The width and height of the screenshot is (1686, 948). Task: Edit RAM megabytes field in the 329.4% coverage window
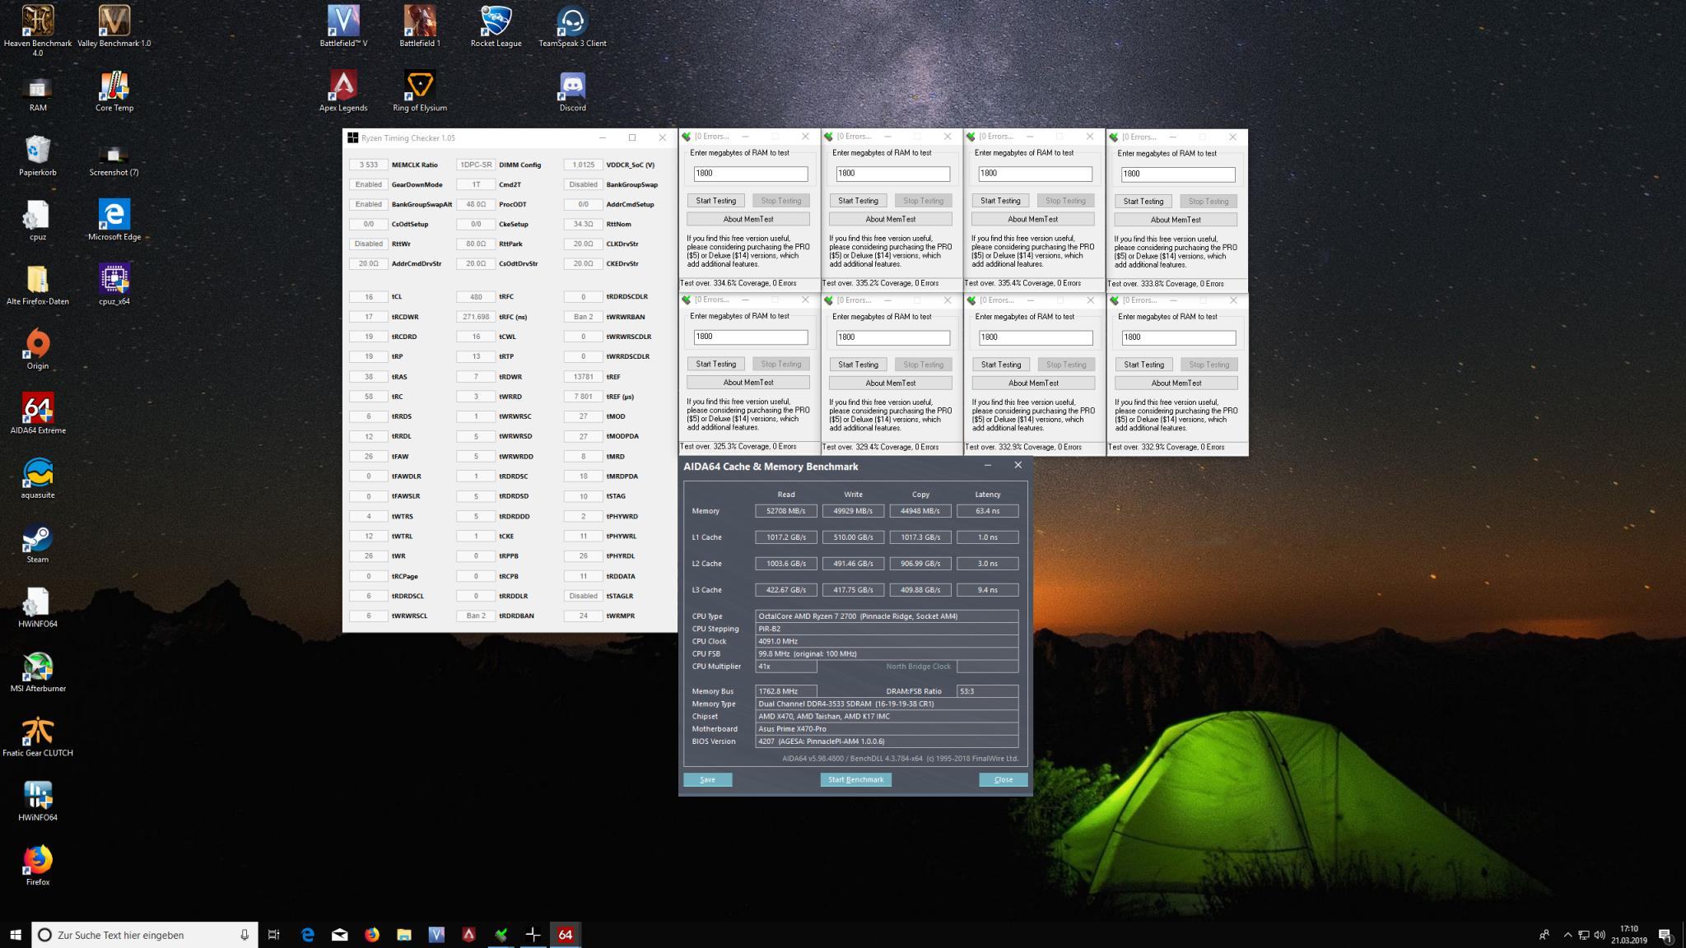pos(892,337)
